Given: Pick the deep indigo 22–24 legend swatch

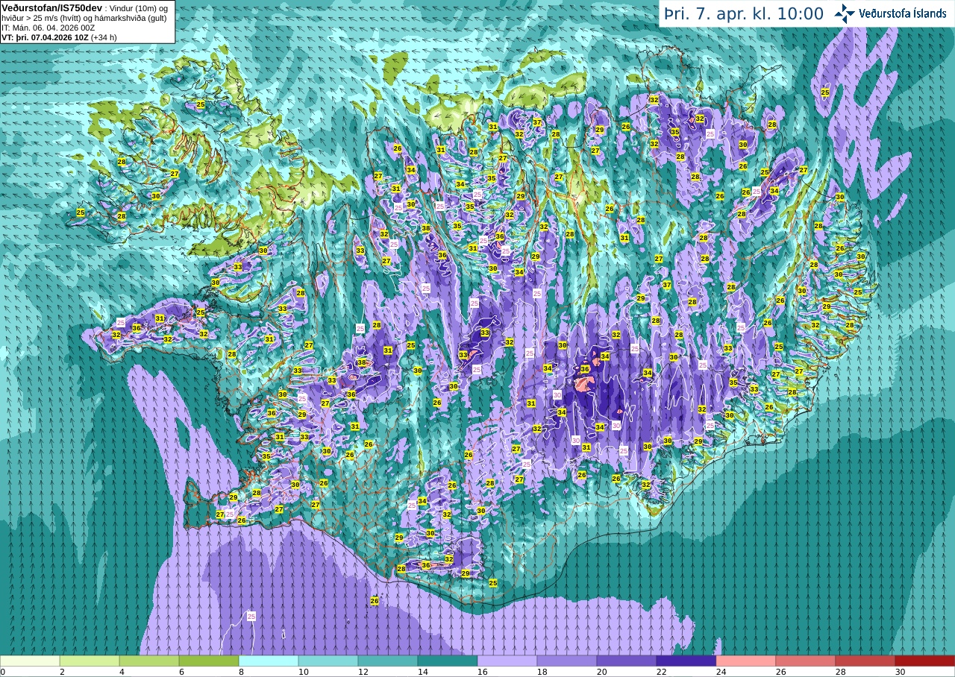Looking at the screenshot, I should tap(686, 661).
